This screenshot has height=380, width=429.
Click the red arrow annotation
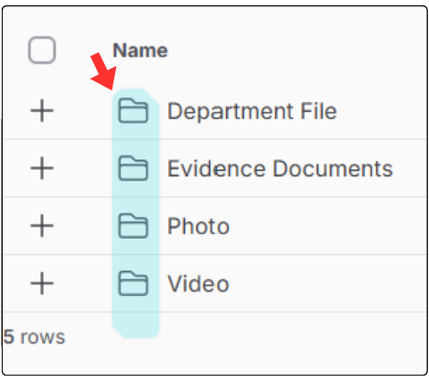[104, 72]
